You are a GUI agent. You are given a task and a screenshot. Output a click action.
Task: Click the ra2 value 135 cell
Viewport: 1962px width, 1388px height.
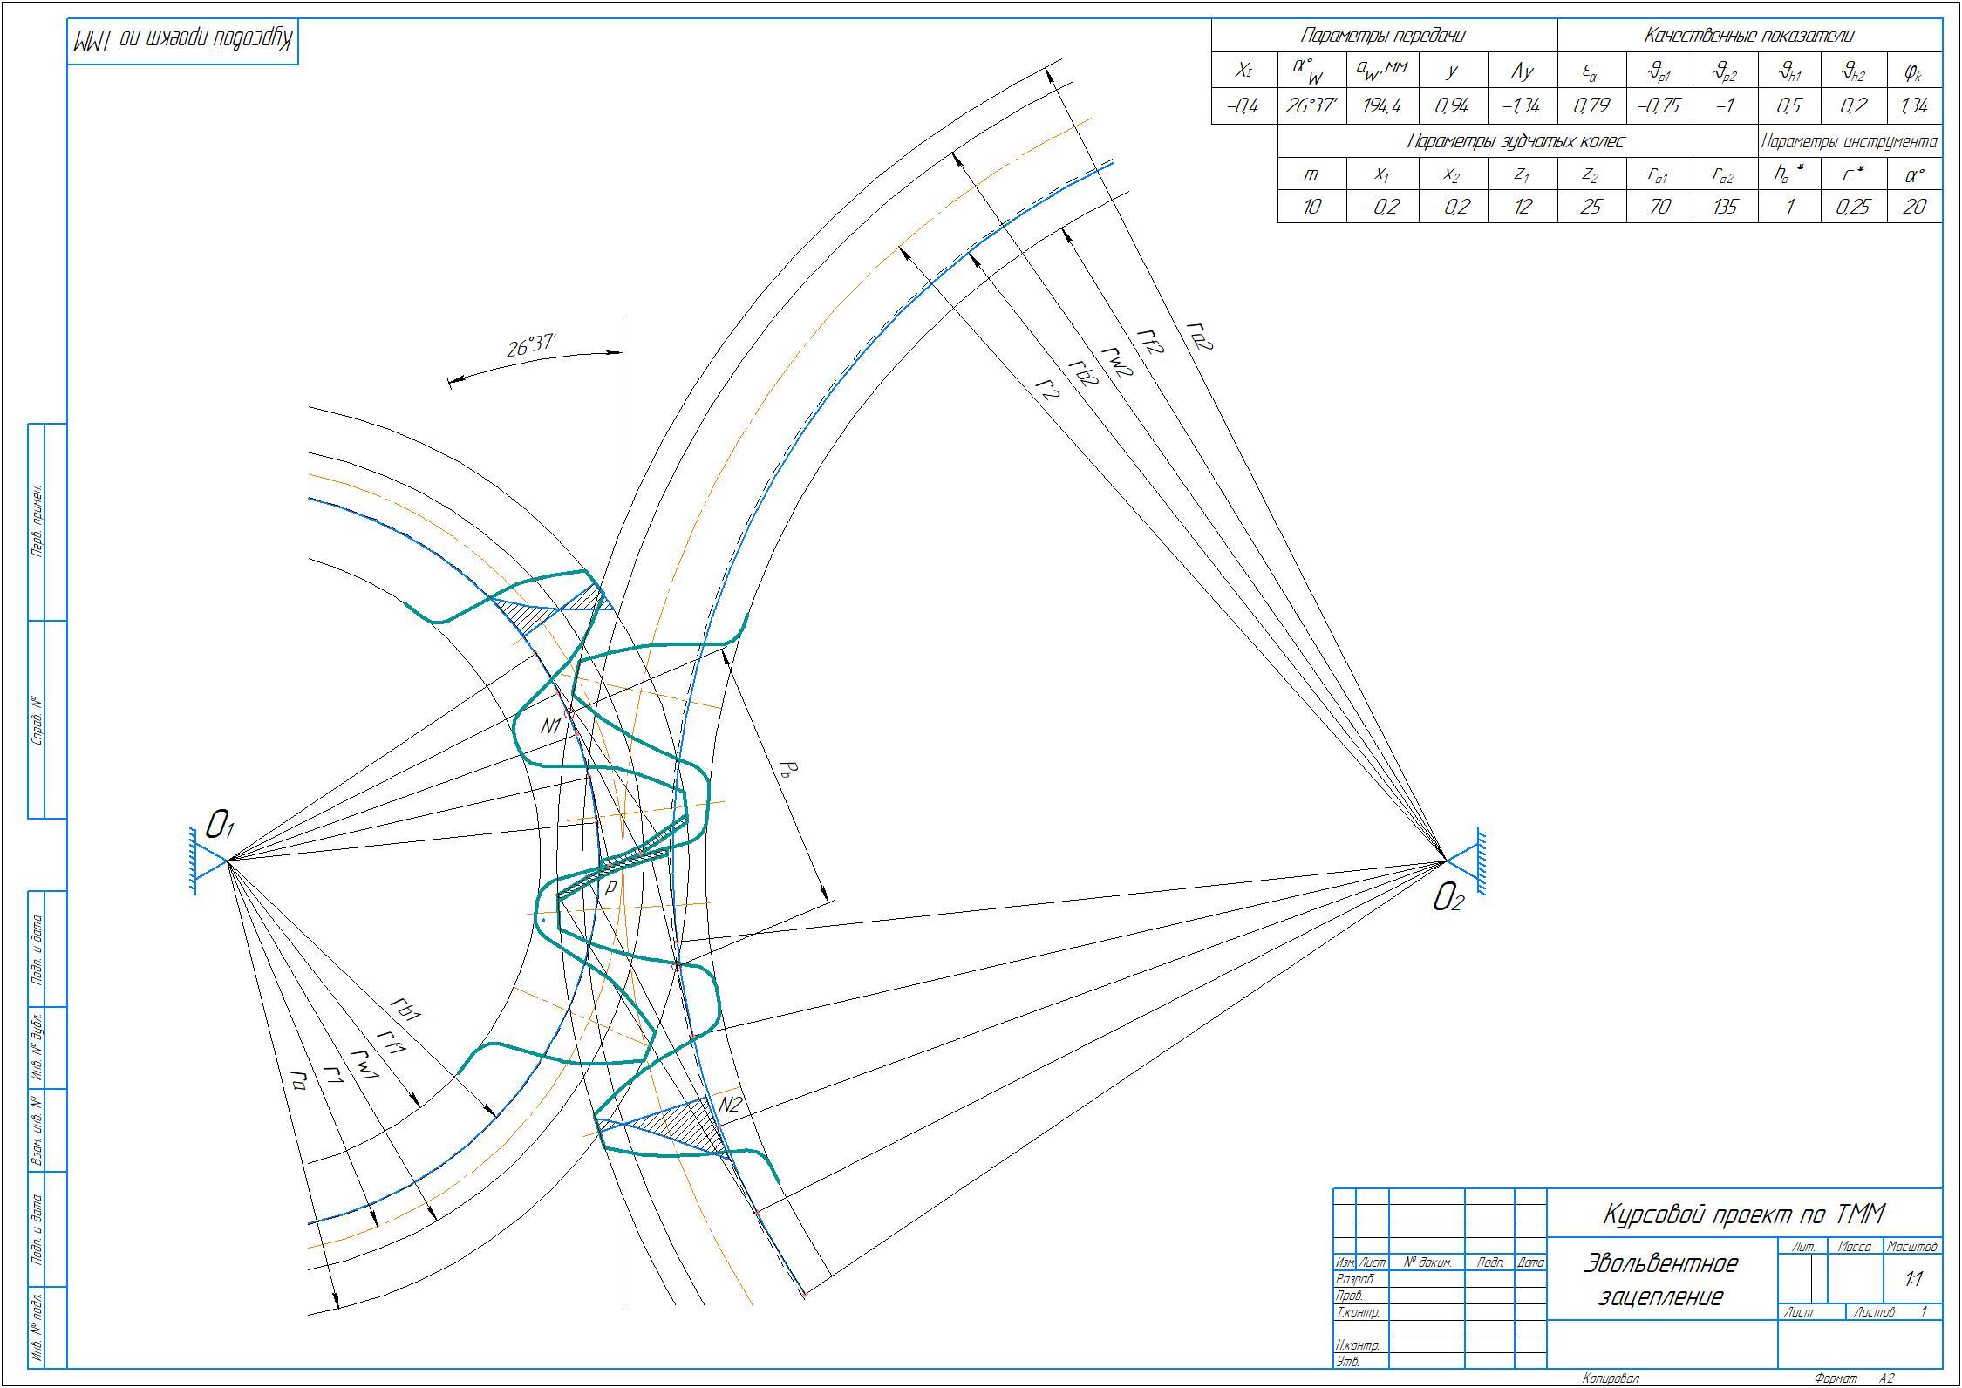(1724, 207)
